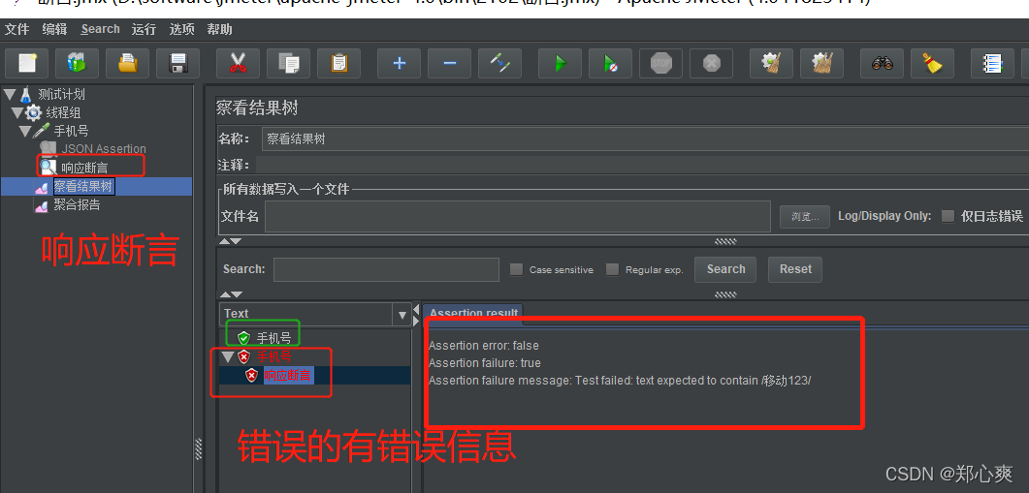Click the Reset search broom icon

(x=932, y=63)
